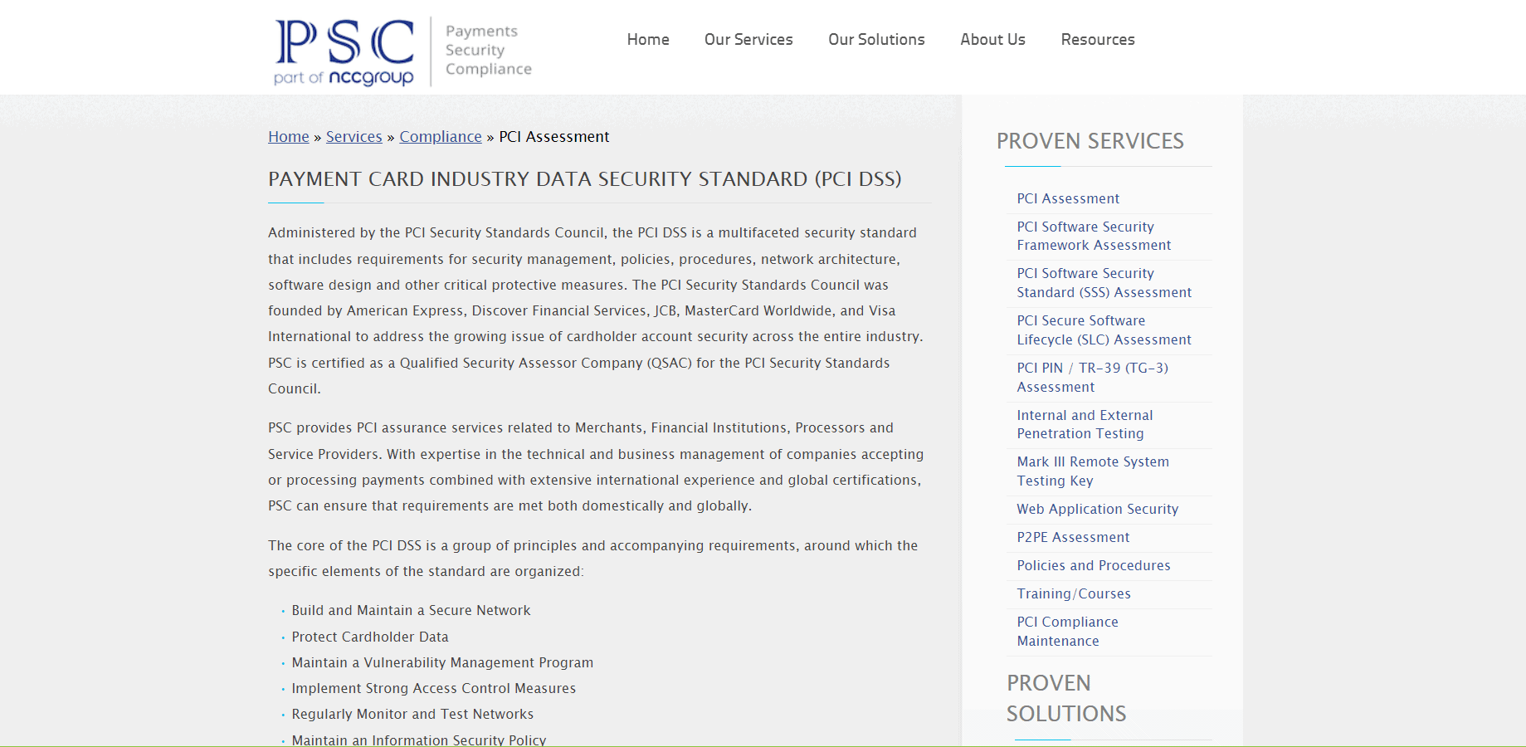
Task: Open the About Us menu
Action: [992, 39]
